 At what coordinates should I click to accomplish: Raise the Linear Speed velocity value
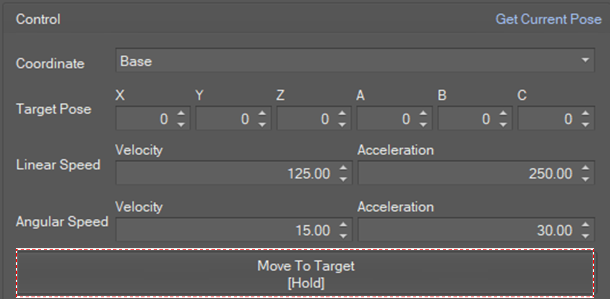[343, 168]
